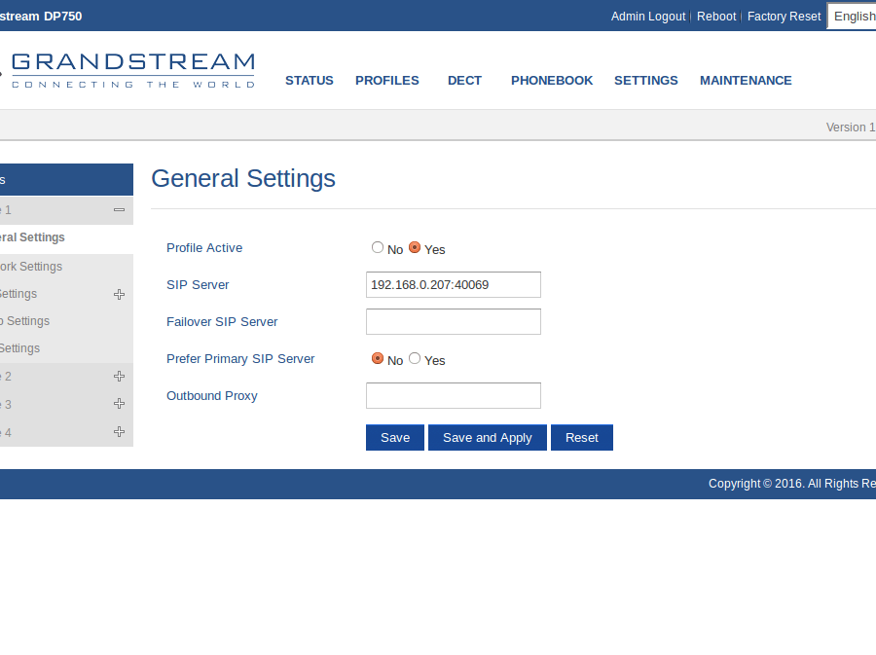
Task: Click the Grandstream logo
Action: tap(131, 70)
